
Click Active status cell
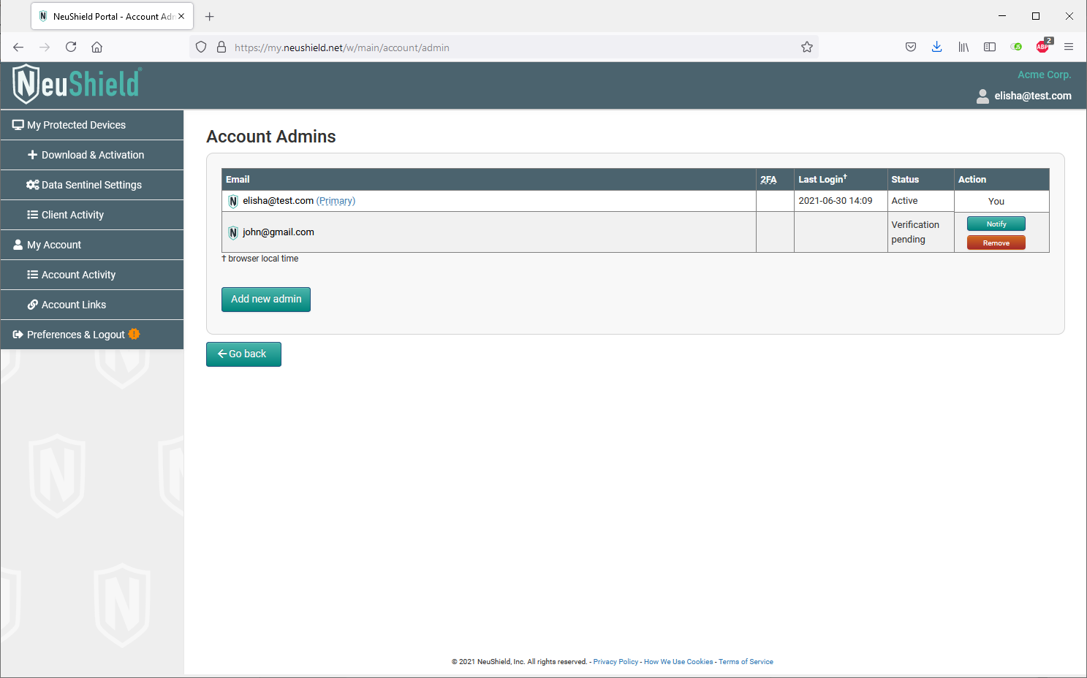921,201
